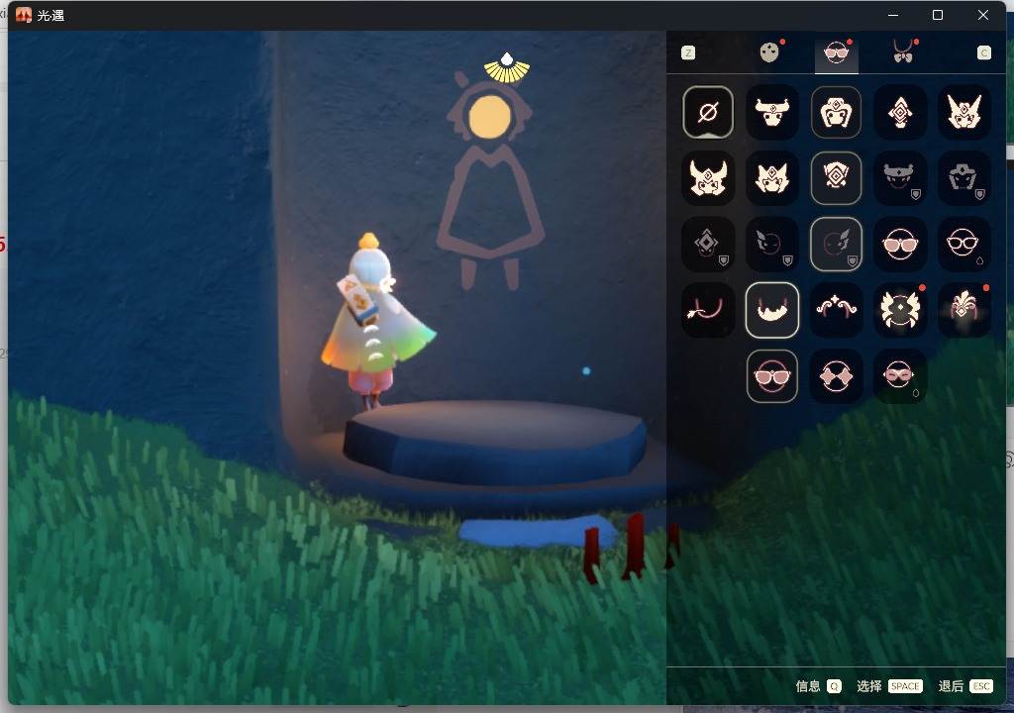
Task: Equip the curled mustache with star
Action: point(836,309)
